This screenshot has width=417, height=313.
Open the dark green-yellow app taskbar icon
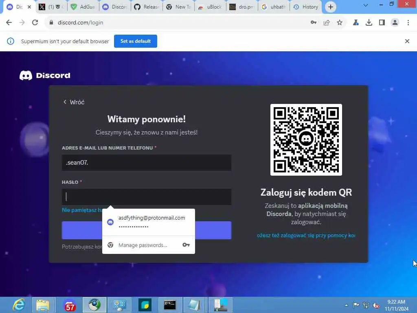click(x=145, y=305)
